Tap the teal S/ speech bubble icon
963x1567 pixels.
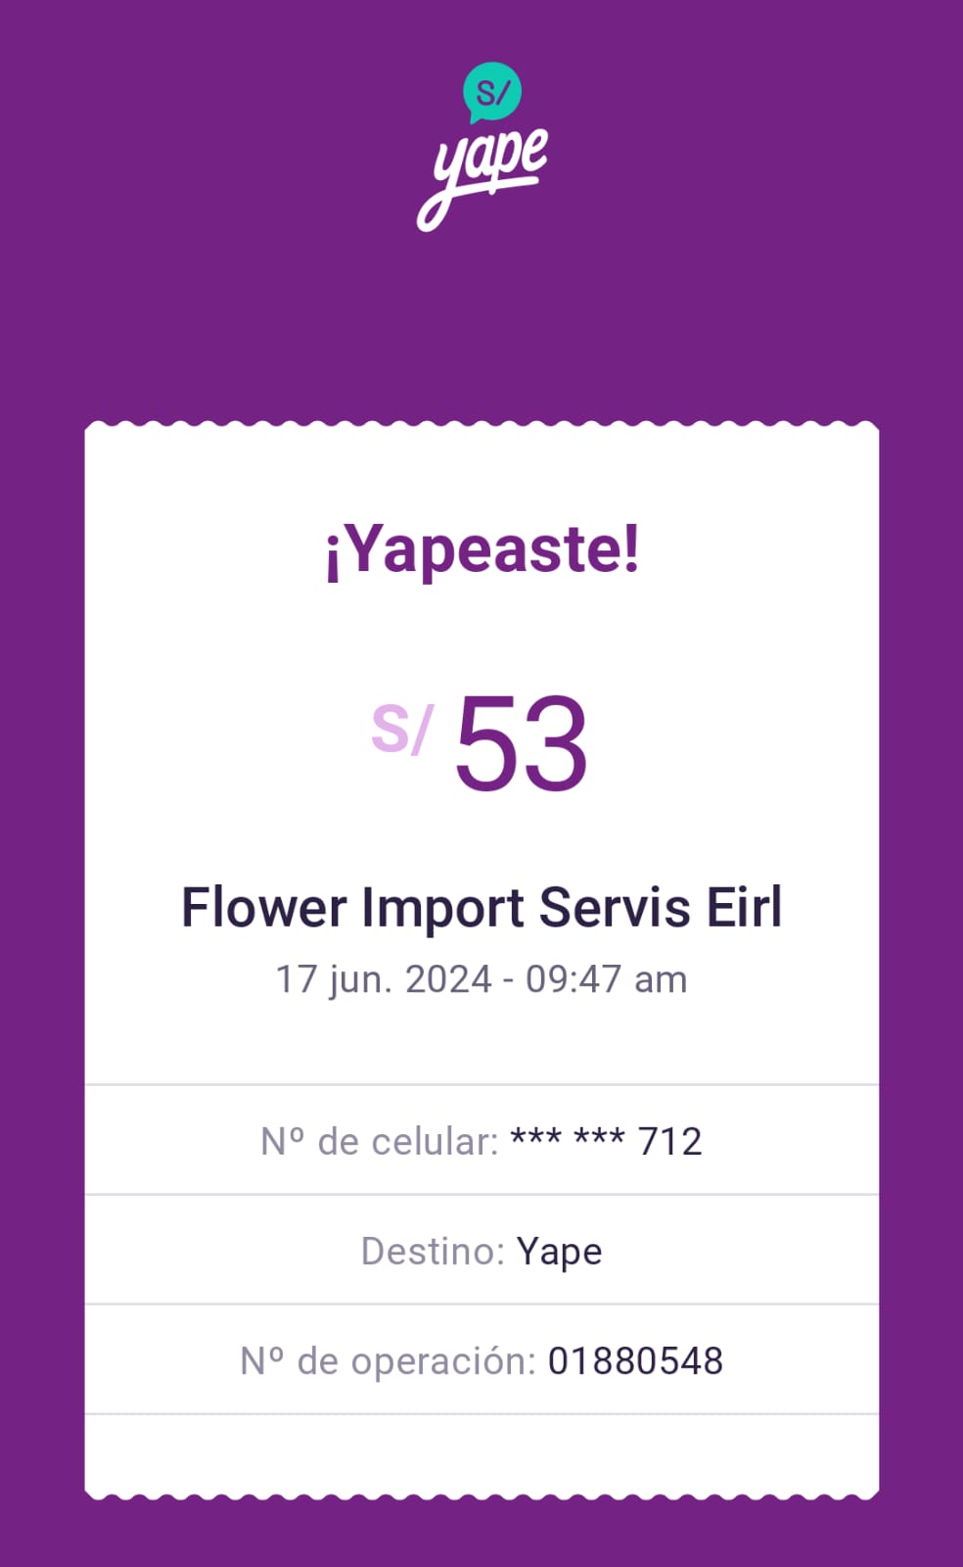[491, 92]
